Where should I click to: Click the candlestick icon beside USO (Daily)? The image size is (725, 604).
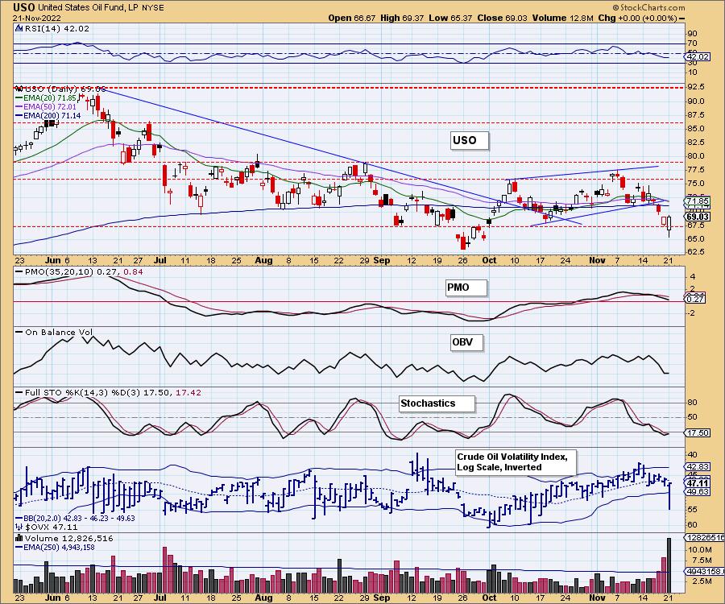pyautogui.click(x=19, y=89)
